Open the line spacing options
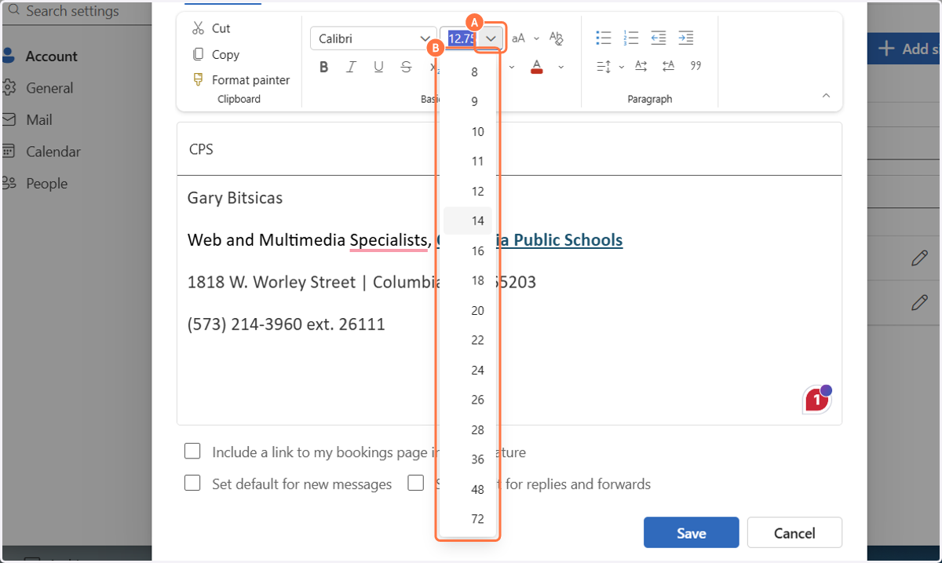This screenshot has height=563, width=942. point(604,67)
